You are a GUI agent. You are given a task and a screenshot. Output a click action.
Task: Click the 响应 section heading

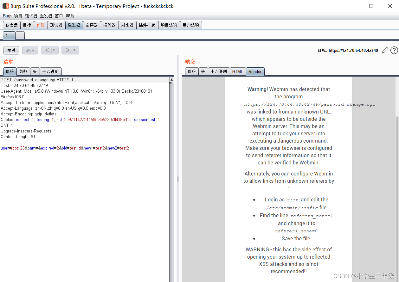190,62
